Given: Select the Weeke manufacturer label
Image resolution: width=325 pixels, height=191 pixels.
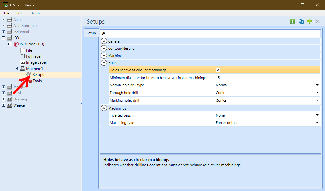Looking at the screenshot, I should tap(19, 105).
